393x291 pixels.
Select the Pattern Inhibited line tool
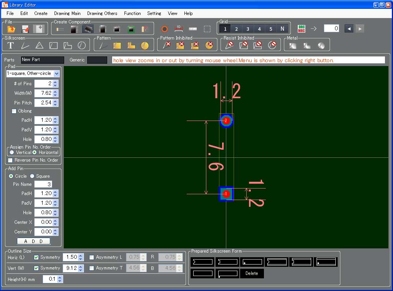click(x=167, y=45)
